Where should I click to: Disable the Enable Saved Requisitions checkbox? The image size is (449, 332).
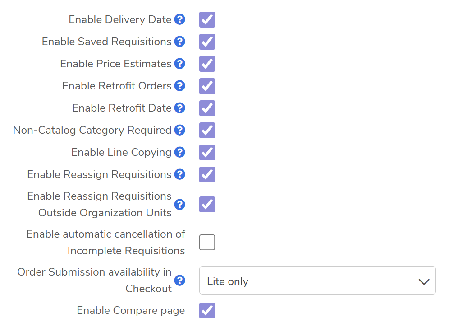coord(207,42)
